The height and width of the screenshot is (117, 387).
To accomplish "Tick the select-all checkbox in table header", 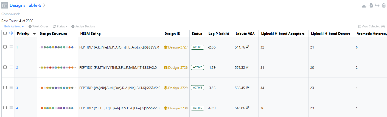I will [x=5, y=33].
